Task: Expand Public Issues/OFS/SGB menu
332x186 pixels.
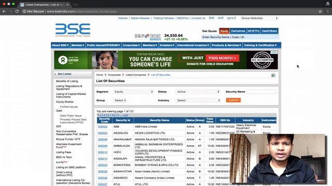Action: point(103,45)
